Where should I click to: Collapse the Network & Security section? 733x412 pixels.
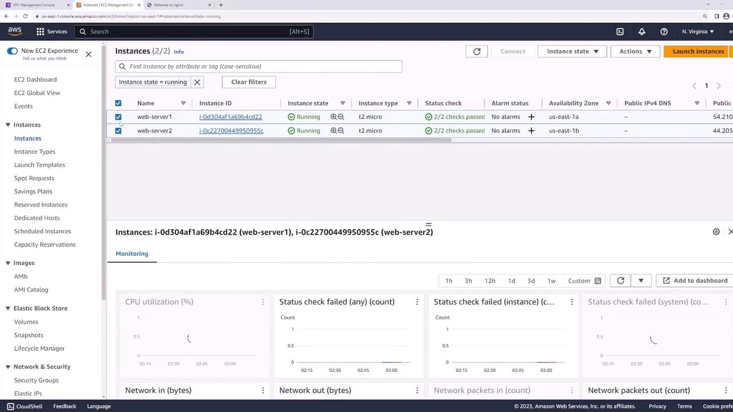click(8, 367)
